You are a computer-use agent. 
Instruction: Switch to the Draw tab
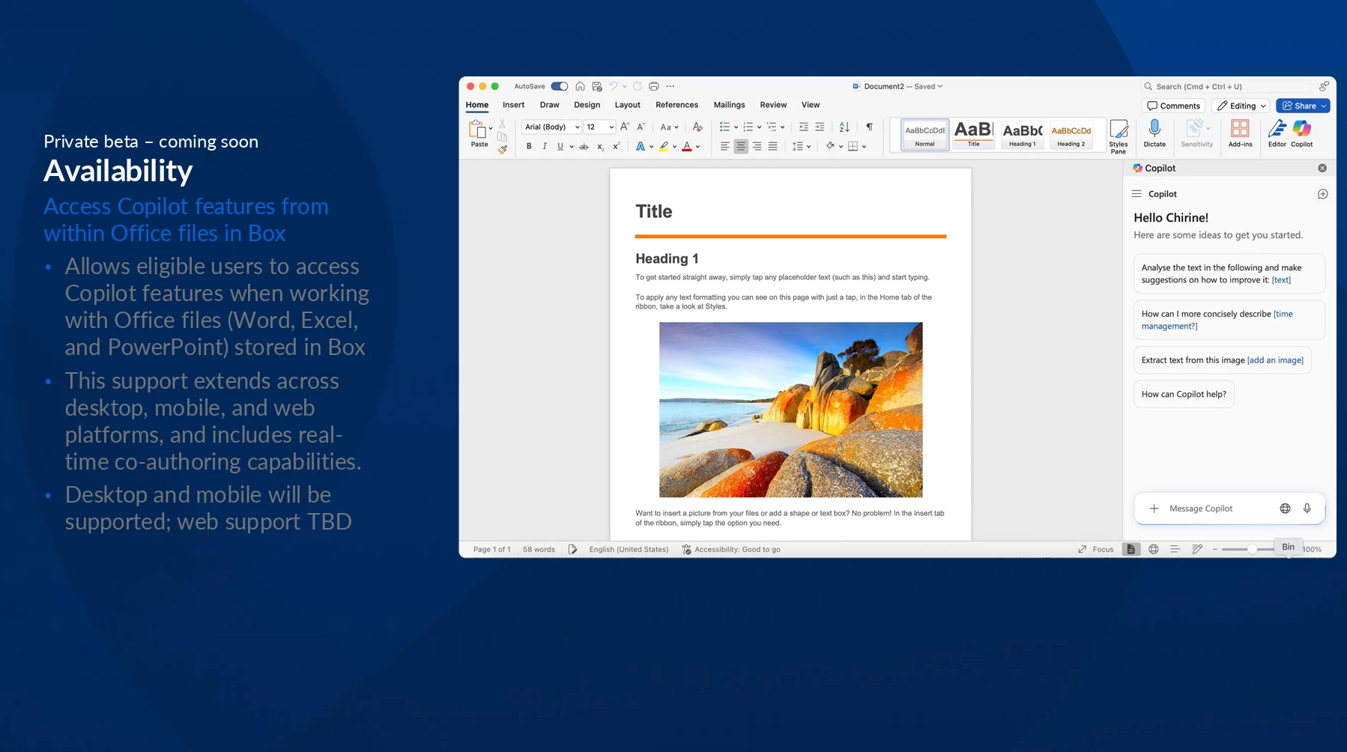coord(549,105)
